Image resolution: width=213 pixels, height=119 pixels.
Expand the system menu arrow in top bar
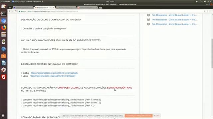[211, 1]
